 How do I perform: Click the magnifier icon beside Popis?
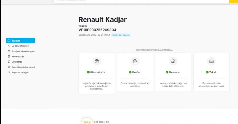[x=9, y=72]
